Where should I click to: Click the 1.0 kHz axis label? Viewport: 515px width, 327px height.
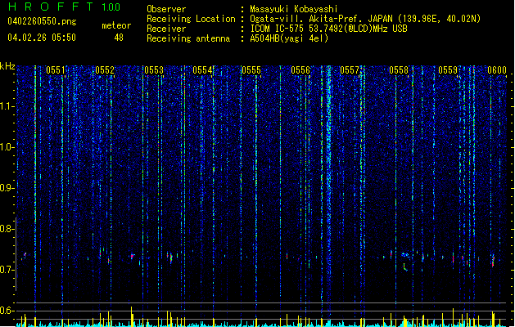7,147
